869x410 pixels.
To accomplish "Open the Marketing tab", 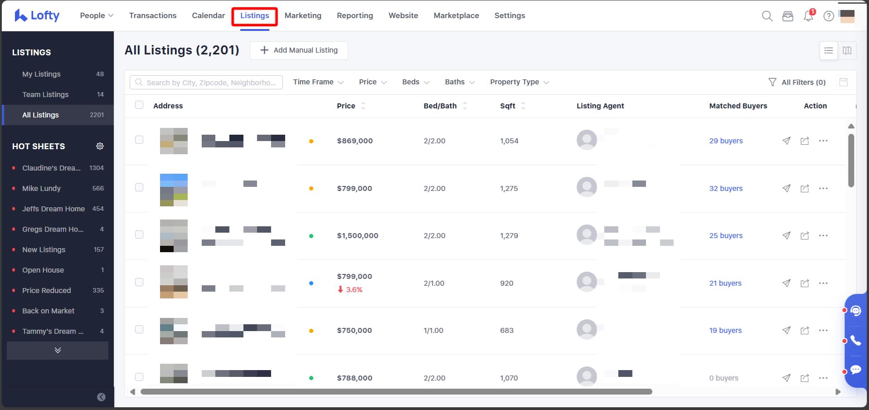I will tap(303, 15).
